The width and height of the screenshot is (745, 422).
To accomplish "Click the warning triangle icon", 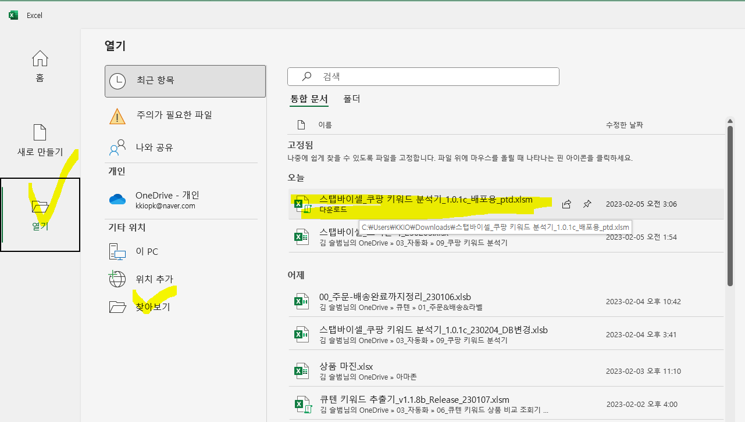I will [117, 116].
